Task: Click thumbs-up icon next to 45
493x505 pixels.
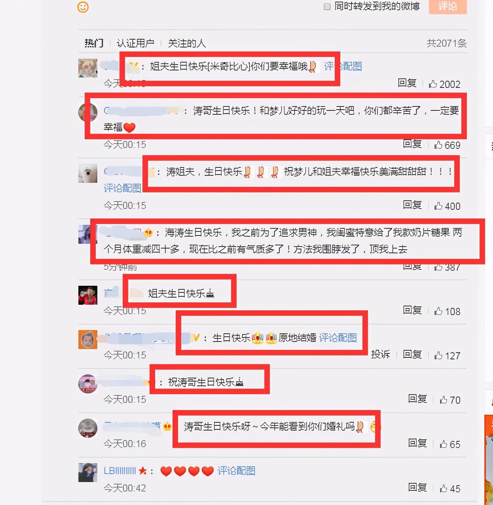Action: click(x=444, y=488)
